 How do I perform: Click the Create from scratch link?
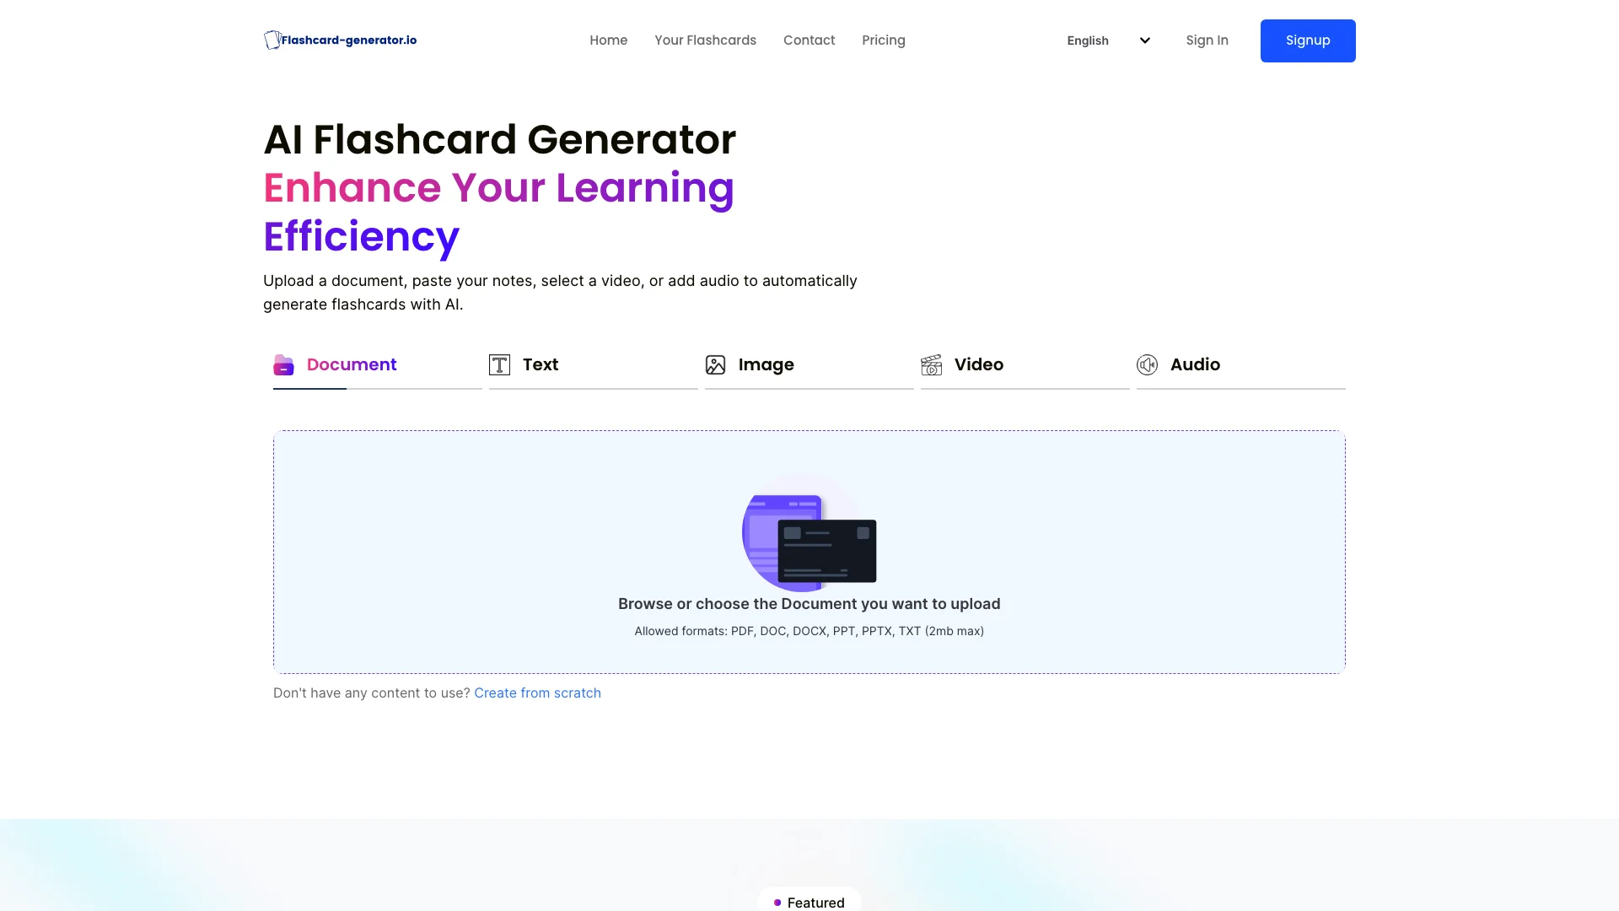point(537,693)
